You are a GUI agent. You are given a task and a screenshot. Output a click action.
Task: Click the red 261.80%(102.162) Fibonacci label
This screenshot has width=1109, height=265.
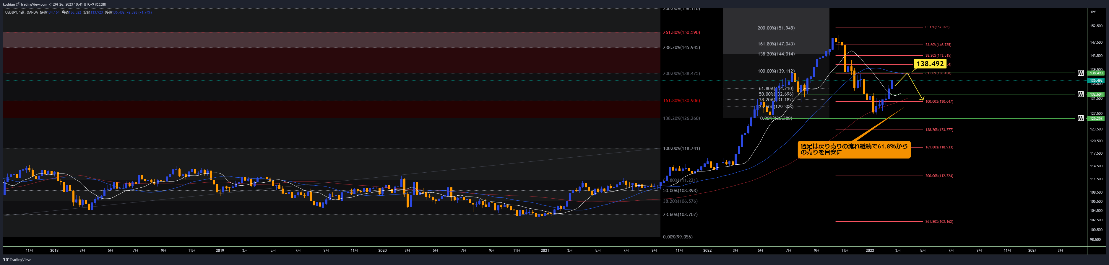[x=939, y=222]
